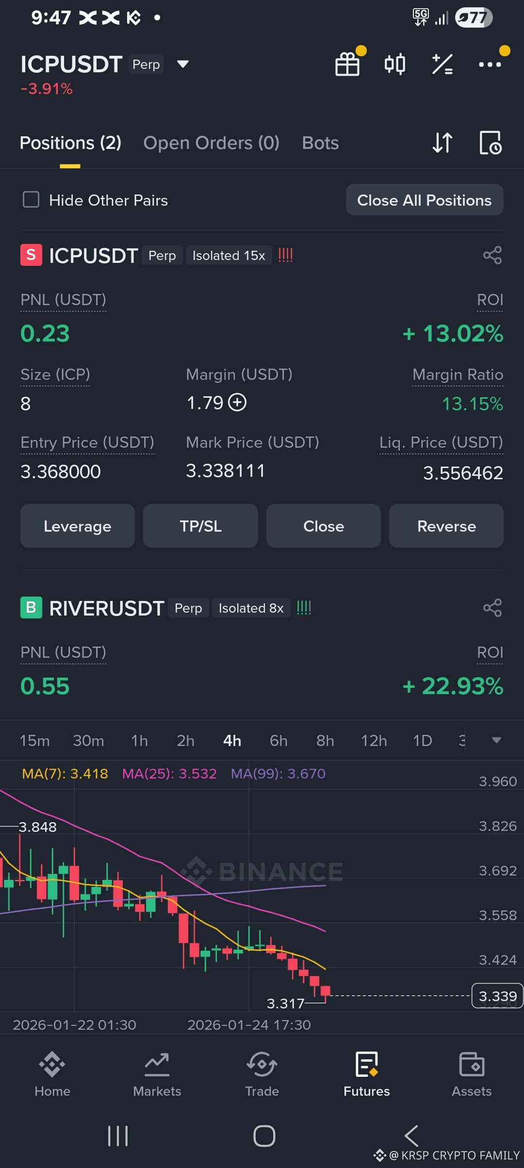Image resolution: width=524 pixels, height=1168 pixels.
Task: Select the 1h chart interval
Action: [139, 741]
